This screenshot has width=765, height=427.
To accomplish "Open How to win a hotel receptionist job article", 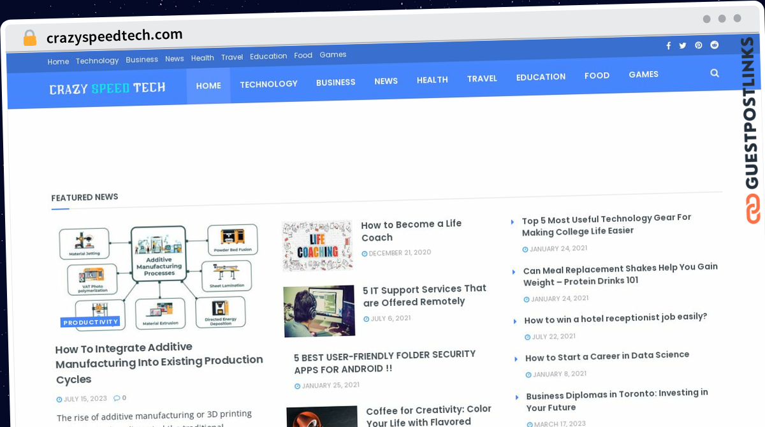I will (616, 318).
